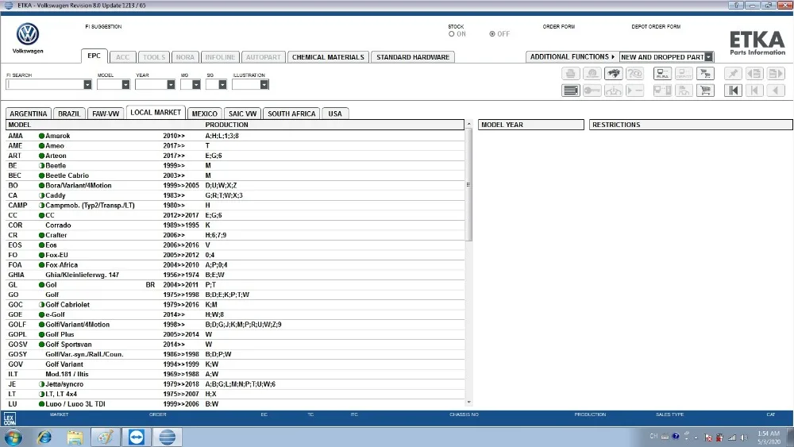Switch to the USA market tab
Image resolution: width=794 pixels, height=447 pixels.
point(335,114)
